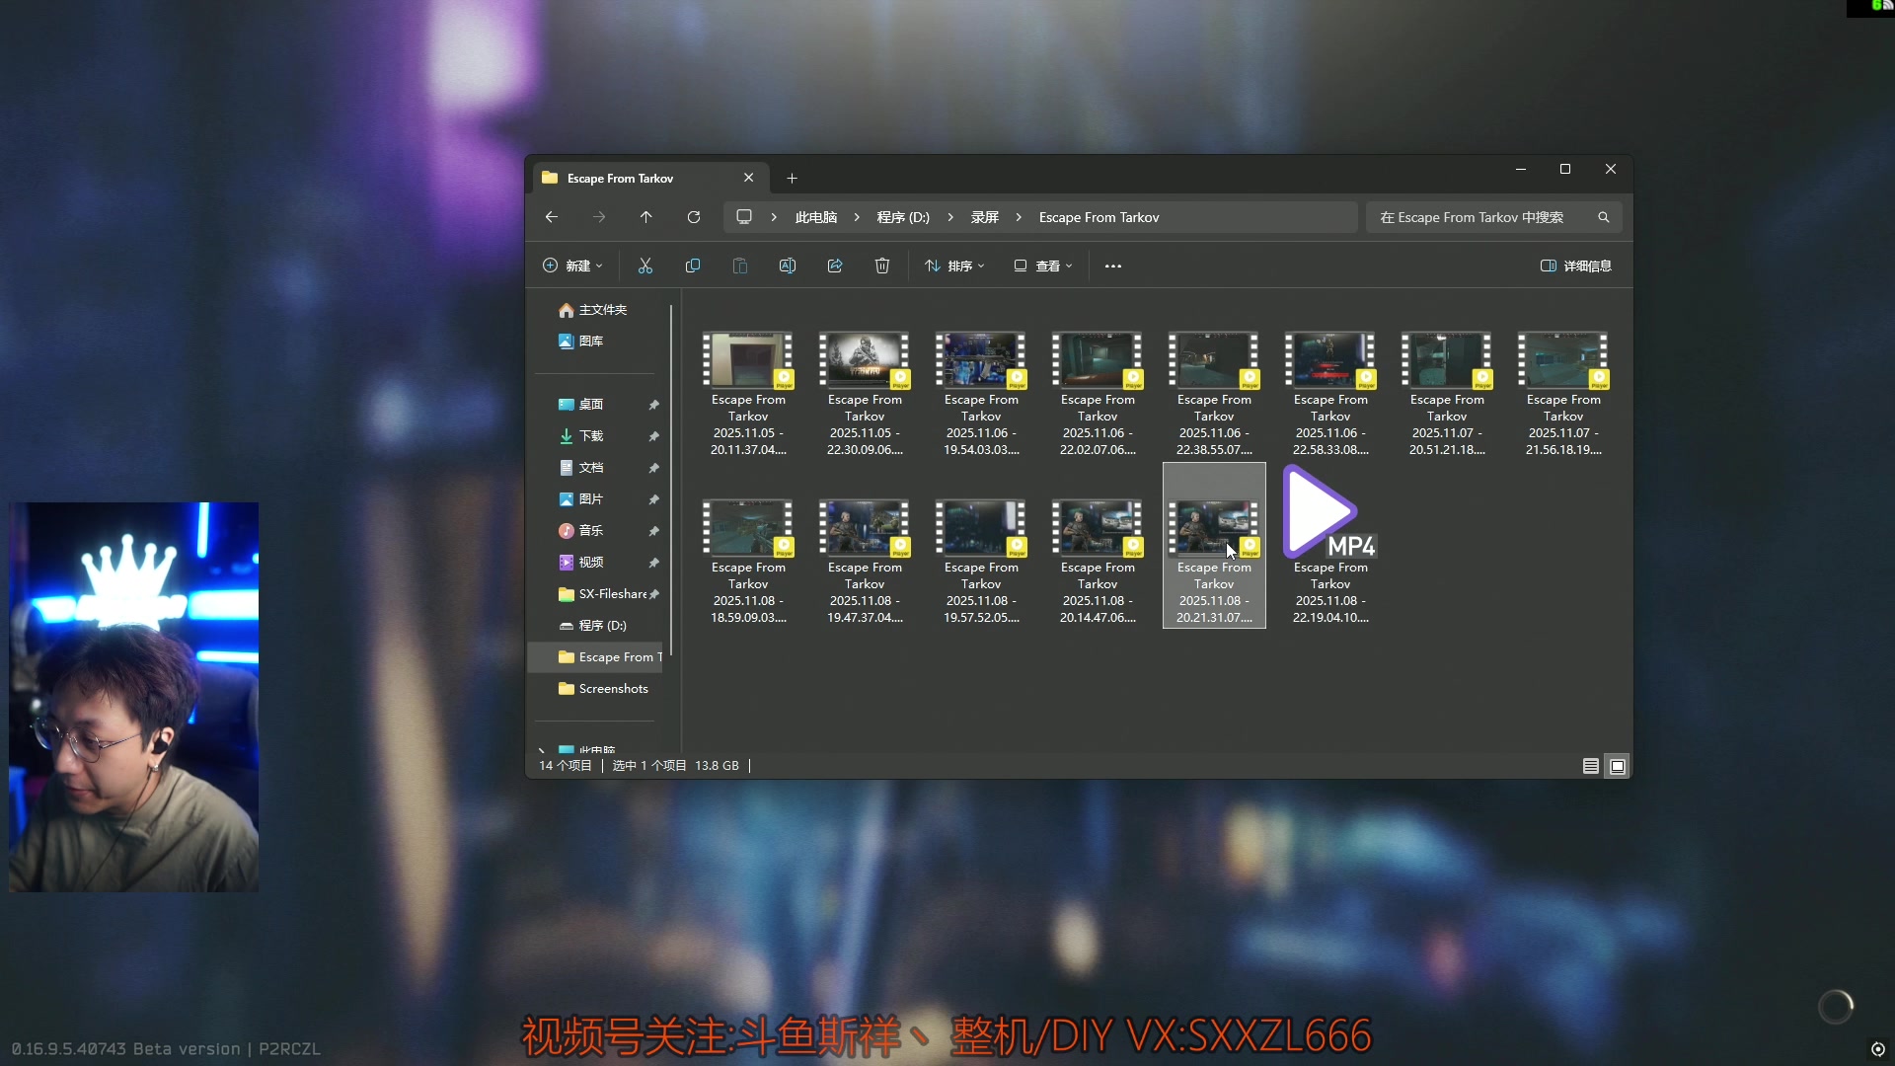Open the 查看 view dropdown
This screenshot has width=1895, height=1066.
point(1043,266)
